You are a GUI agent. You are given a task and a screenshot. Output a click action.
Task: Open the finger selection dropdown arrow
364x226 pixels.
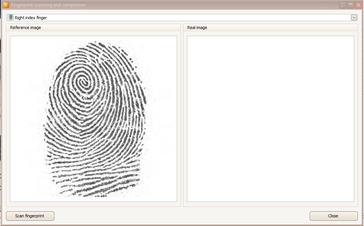click(354, 17)
